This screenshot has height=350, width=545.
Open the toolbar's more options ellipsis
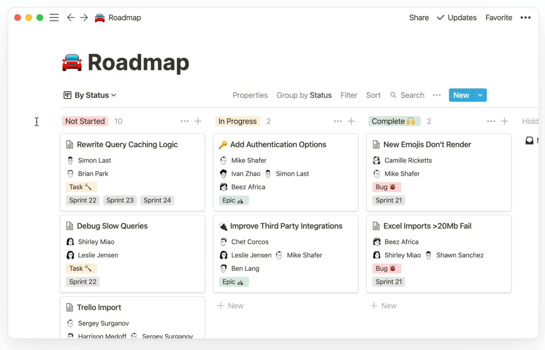pos(437,95)
